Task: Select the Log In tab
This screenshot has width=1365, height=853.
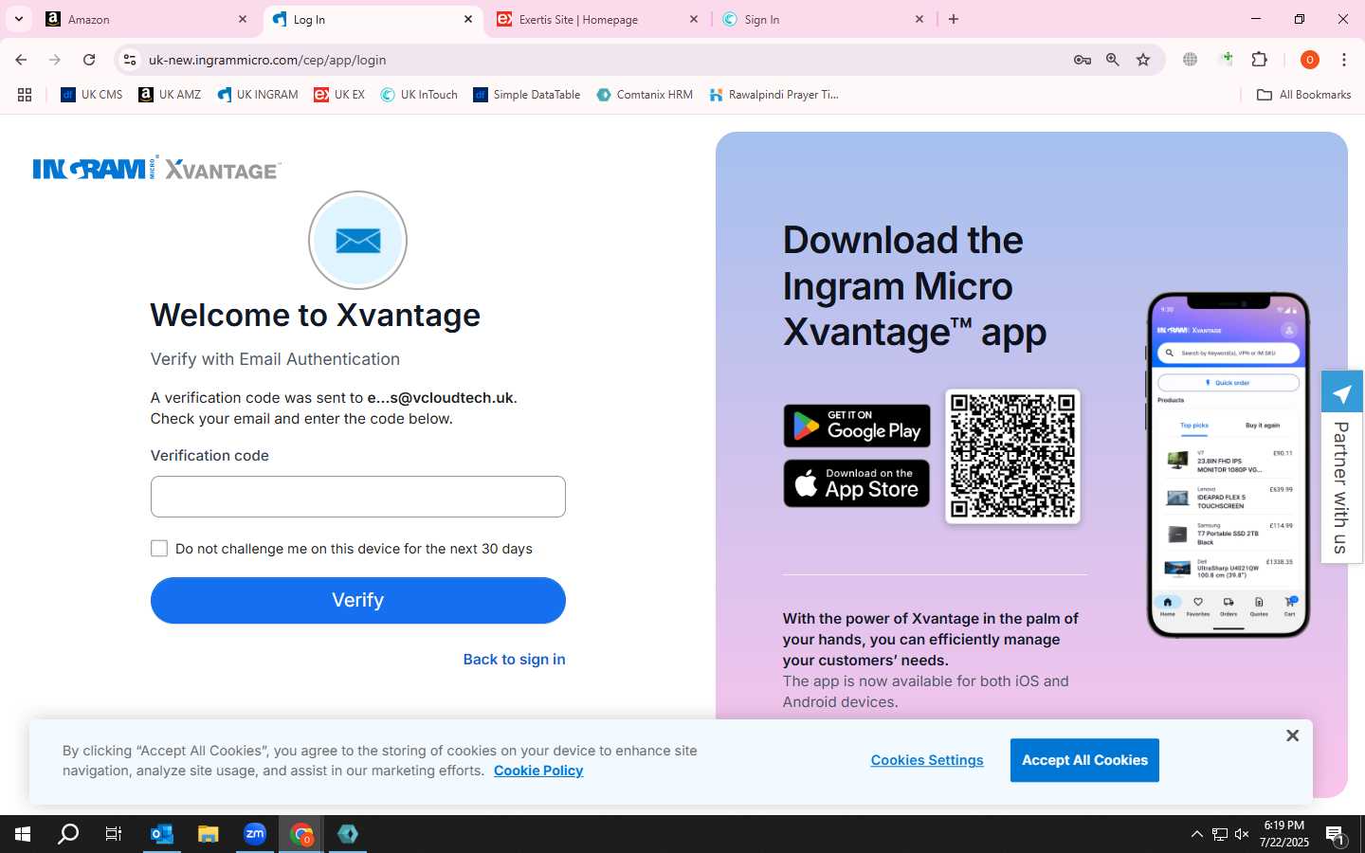Action: 372,19
